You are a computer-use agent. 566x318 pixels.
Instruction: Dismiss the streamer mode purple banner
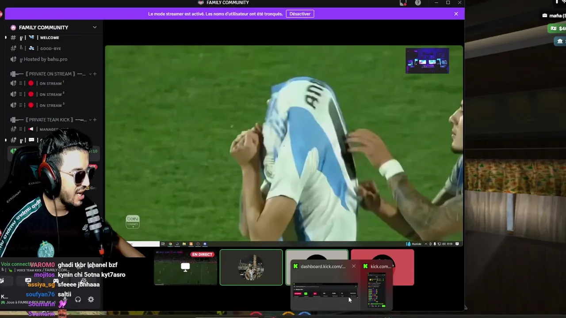click(x=456, y=14)
